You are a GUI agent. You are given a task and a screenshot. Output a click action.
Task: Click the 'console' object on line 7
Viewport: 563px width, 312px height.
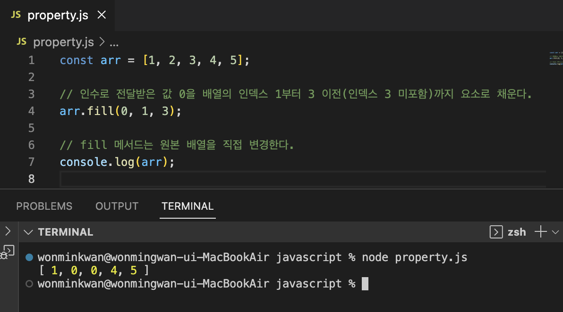(x=84, y=162)
